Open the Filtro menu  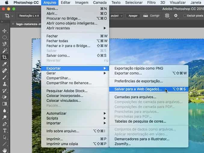(x=151, y=2)
